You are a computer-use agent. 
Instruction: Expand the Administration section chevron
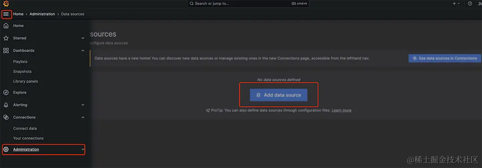click(83, 150)
